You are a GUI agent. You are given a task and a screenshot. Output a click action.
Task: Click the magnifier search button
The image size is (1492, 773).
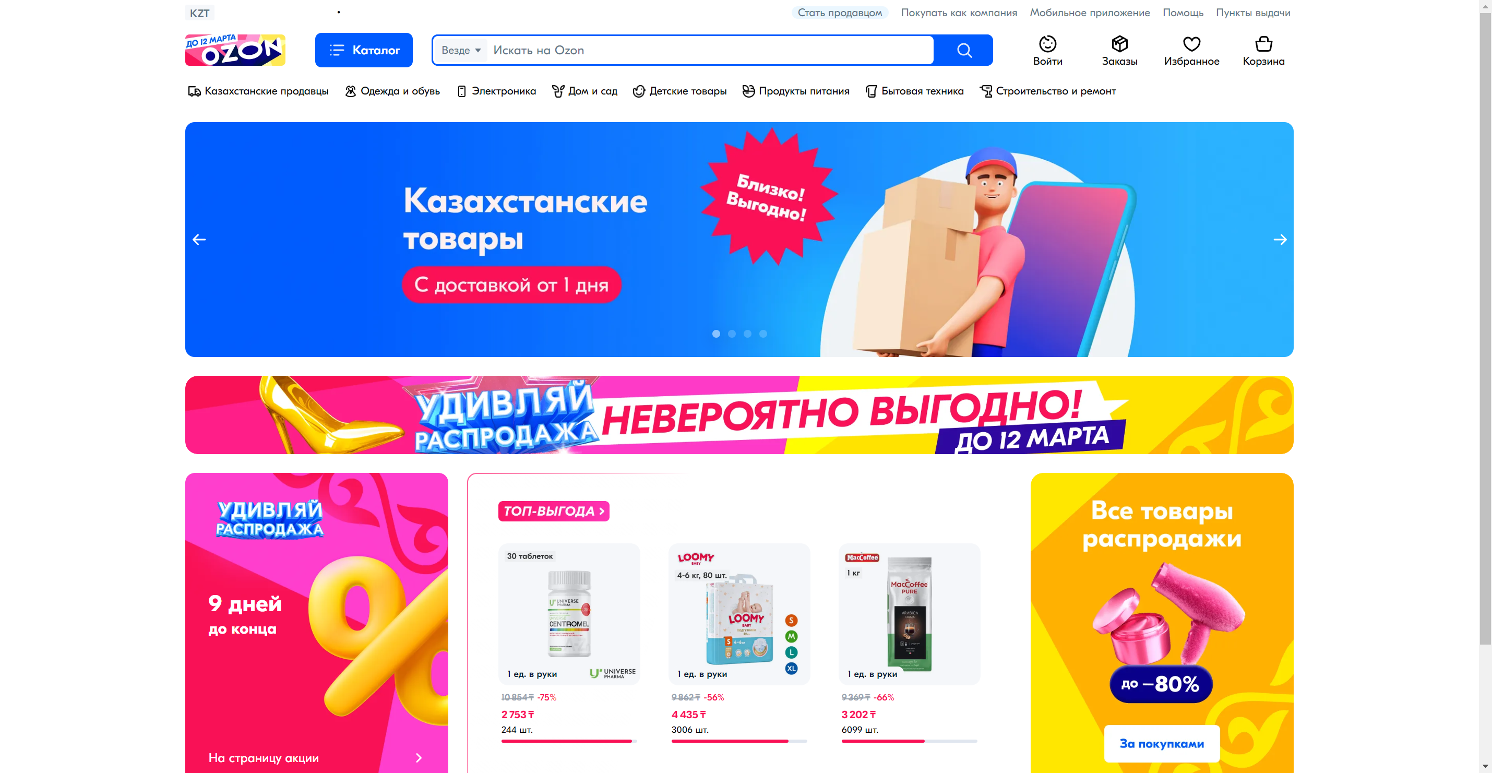tap(964, 51)
